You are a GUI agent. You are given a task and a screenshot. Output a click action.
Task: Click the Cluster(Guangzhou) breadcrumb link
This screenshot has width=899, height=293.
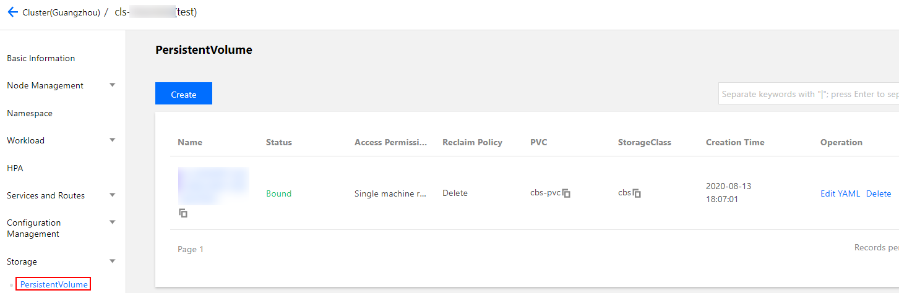(61, 12)
